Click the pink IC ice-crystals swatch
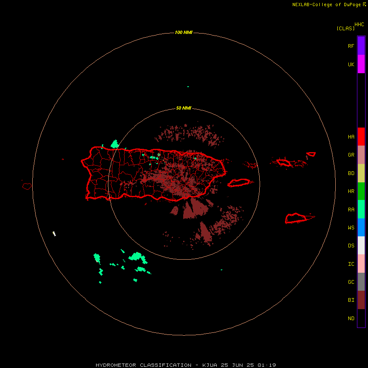 point(361,264)
